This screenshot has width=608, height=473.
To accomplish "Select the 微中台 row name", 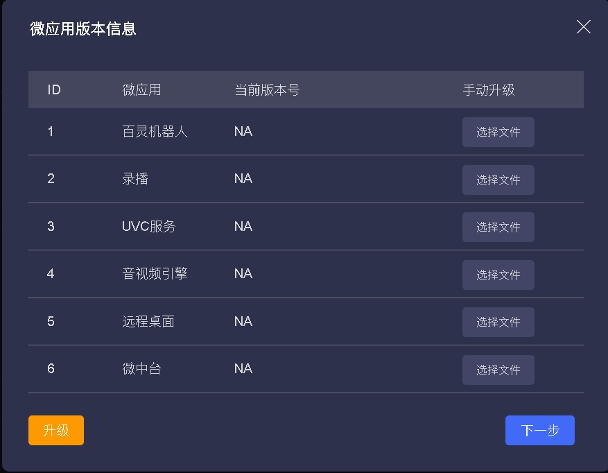I will 141,369.
